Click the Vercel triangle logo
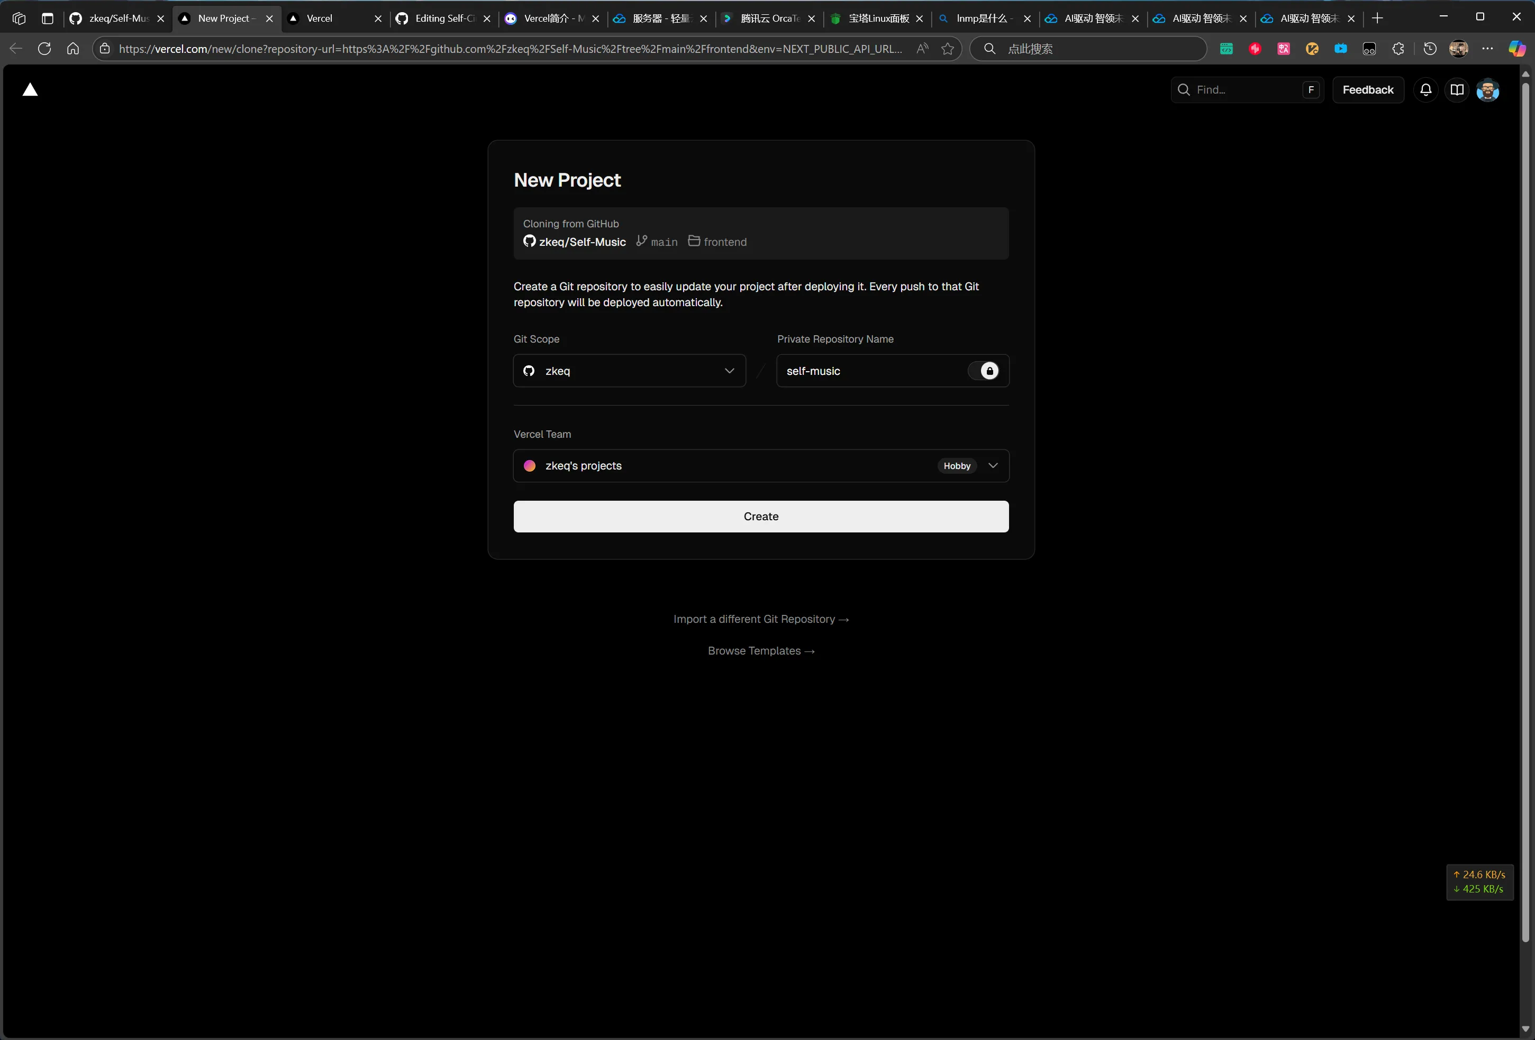The width and height of the screenshot is (1535, 1040). (x=30, y=90)
